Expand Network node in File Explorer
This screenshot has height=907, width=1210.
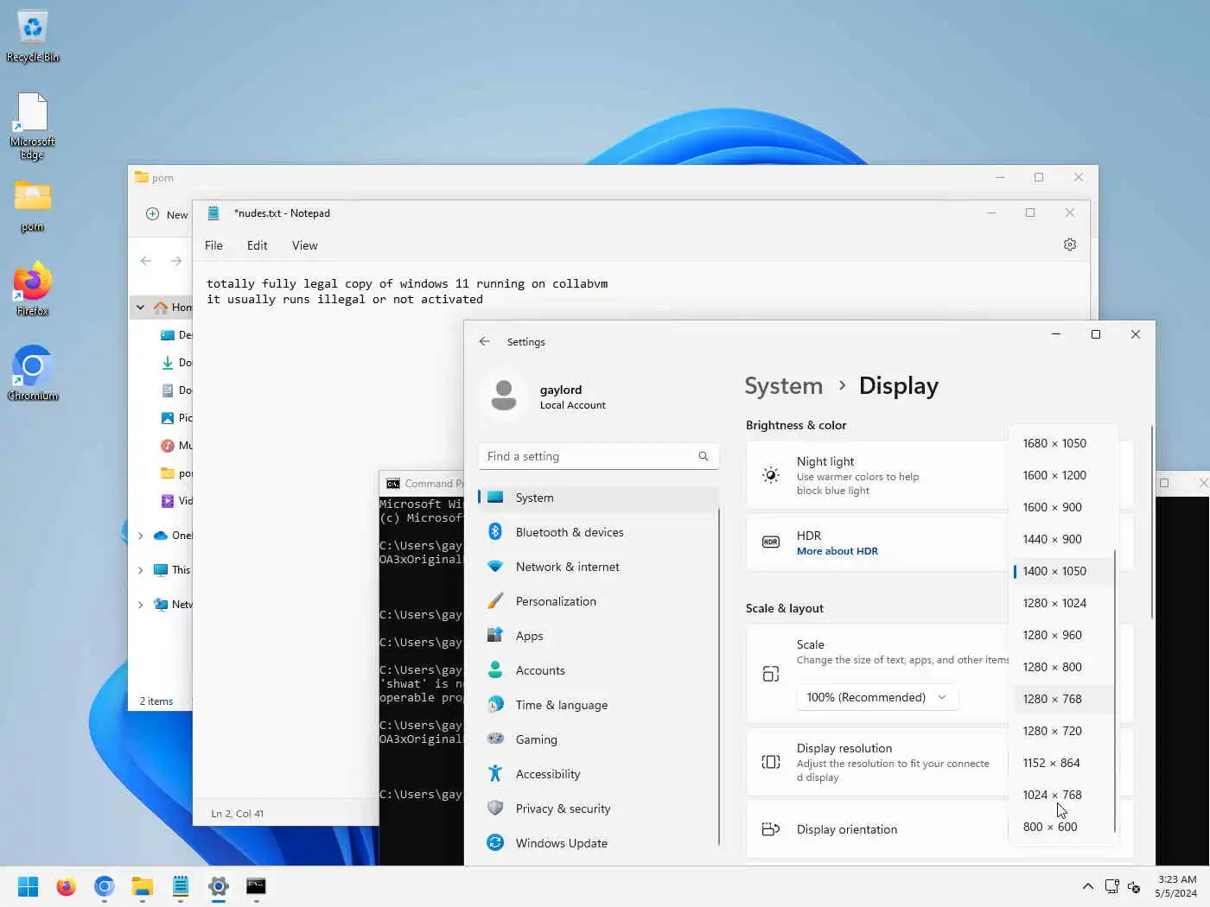140,605
